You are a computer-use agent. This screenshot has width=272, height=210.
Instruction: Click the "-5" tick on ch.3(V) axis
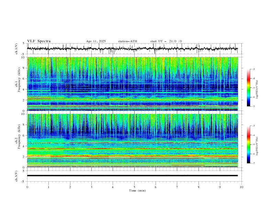(23, 182)
